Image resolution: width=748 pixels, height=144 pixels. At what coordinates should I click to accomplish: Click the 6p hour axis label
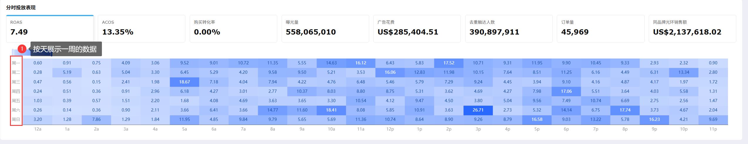coord(566,129)
